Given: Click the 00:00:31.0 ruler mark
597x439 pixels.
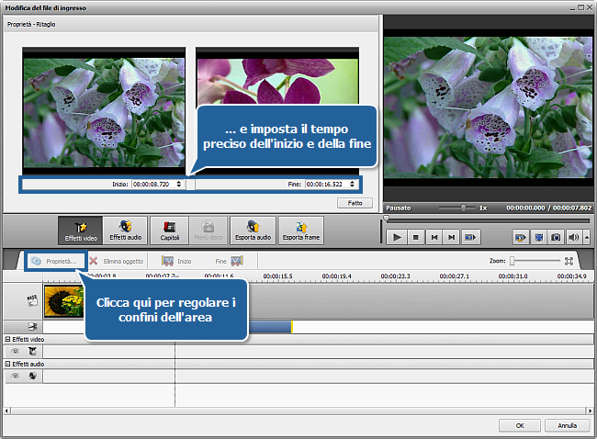Looking at the screenshot, I should click(x=513, y=276).
